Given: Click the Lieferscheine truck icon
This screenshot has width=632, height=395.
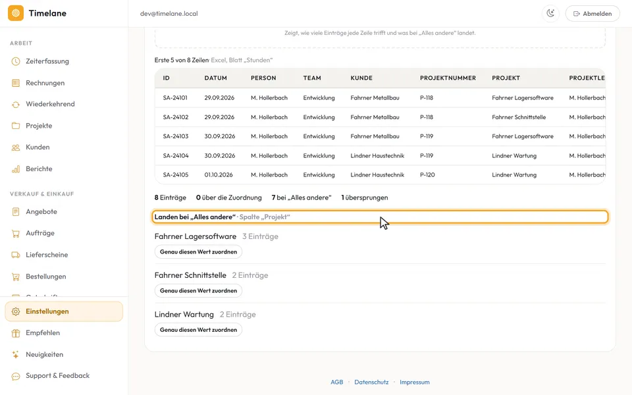Looking at the screenshot, I should pos(16,255).
